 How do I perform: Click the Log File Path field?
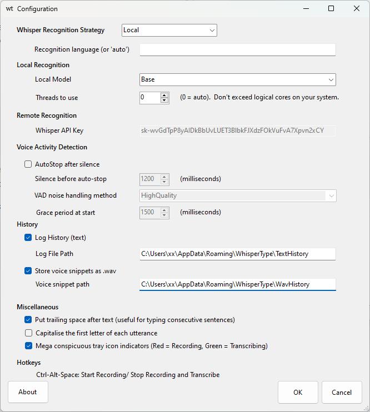coord(237,254)
